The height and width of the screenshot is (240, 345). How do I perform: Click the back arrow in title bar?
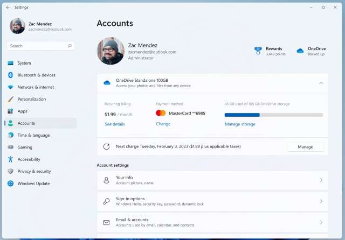pyautogui.click(x=8, y=8)
